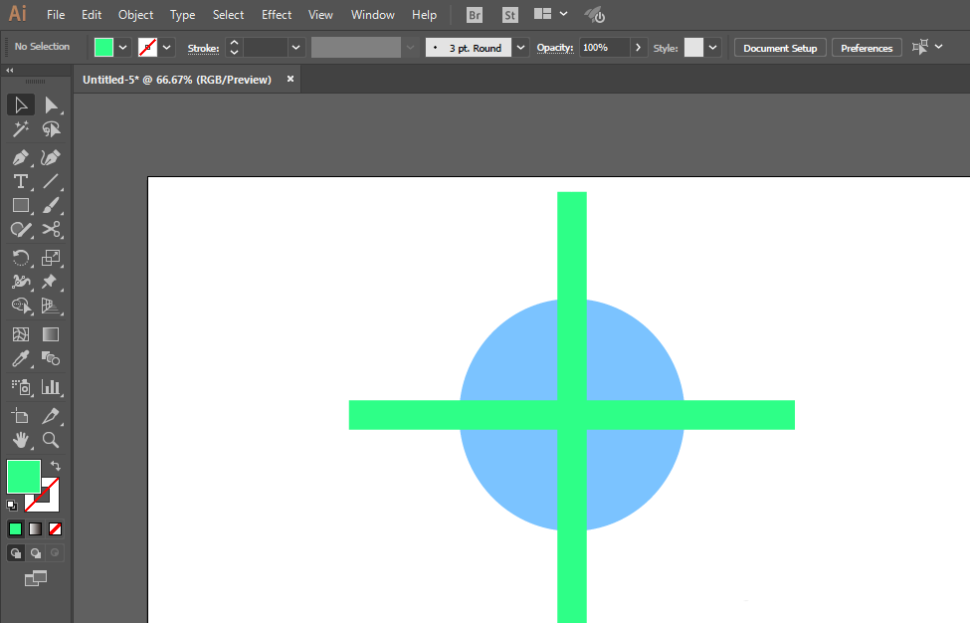Viewport: 970px width, 623px height.
Task: Select the Shaper tool
Action: 21,230
